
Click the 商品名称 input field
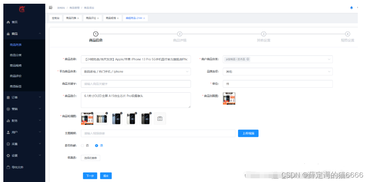[x=136, y=59]
